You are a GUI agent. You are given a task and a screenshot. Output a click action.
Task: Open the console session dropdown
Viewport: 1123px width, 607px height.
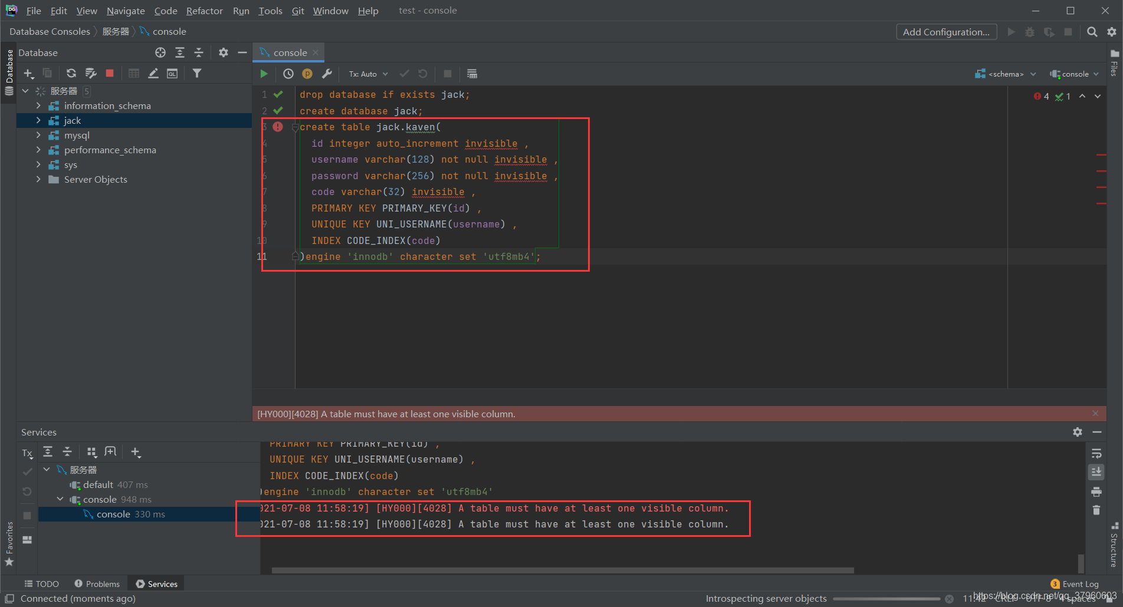pyautogui.click(x=1075, y=74)
